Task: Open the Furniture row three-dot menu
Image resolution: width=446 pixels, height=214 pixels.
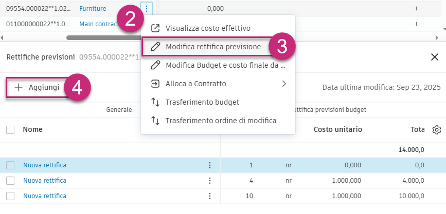Action: (147, 9)
